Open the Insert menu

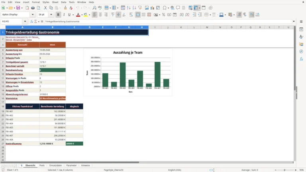point(26,2)
